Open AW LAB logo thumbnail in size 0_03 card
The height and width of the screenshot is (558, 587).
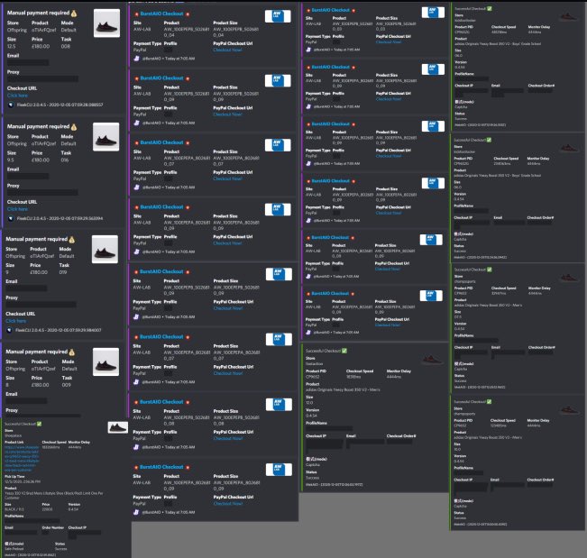pos(433,13)
